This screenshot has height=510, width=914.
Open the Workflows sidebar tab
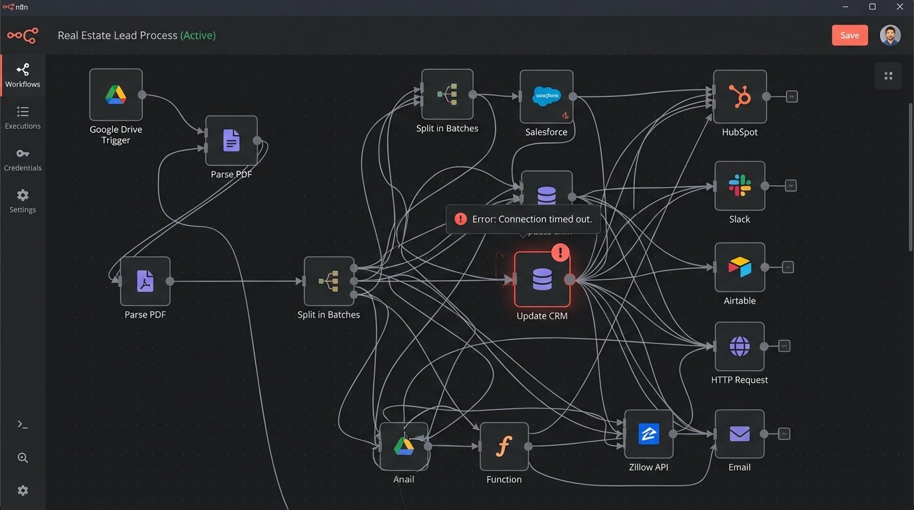click(23, 76)
